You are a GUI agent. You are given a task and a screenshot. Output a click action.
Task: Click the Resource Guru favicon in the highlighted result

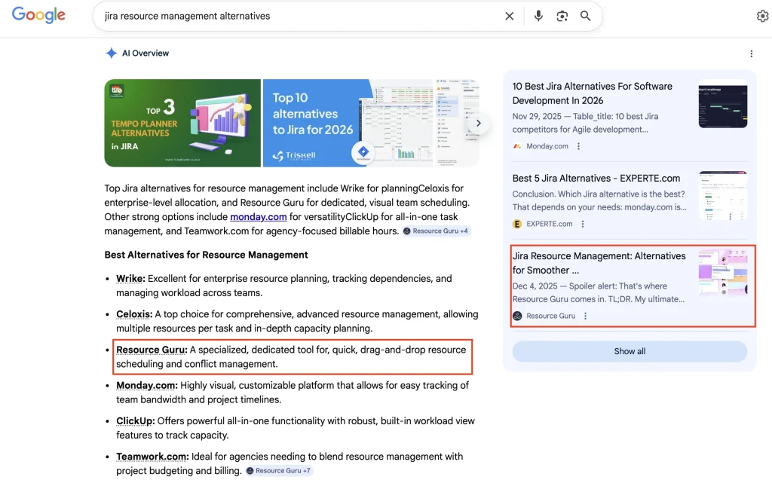point(517,316)
